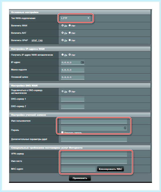Select Нет for Включить NAT
Image resolution: width=161 pixels, height=192 pixels.
point(70,33)
